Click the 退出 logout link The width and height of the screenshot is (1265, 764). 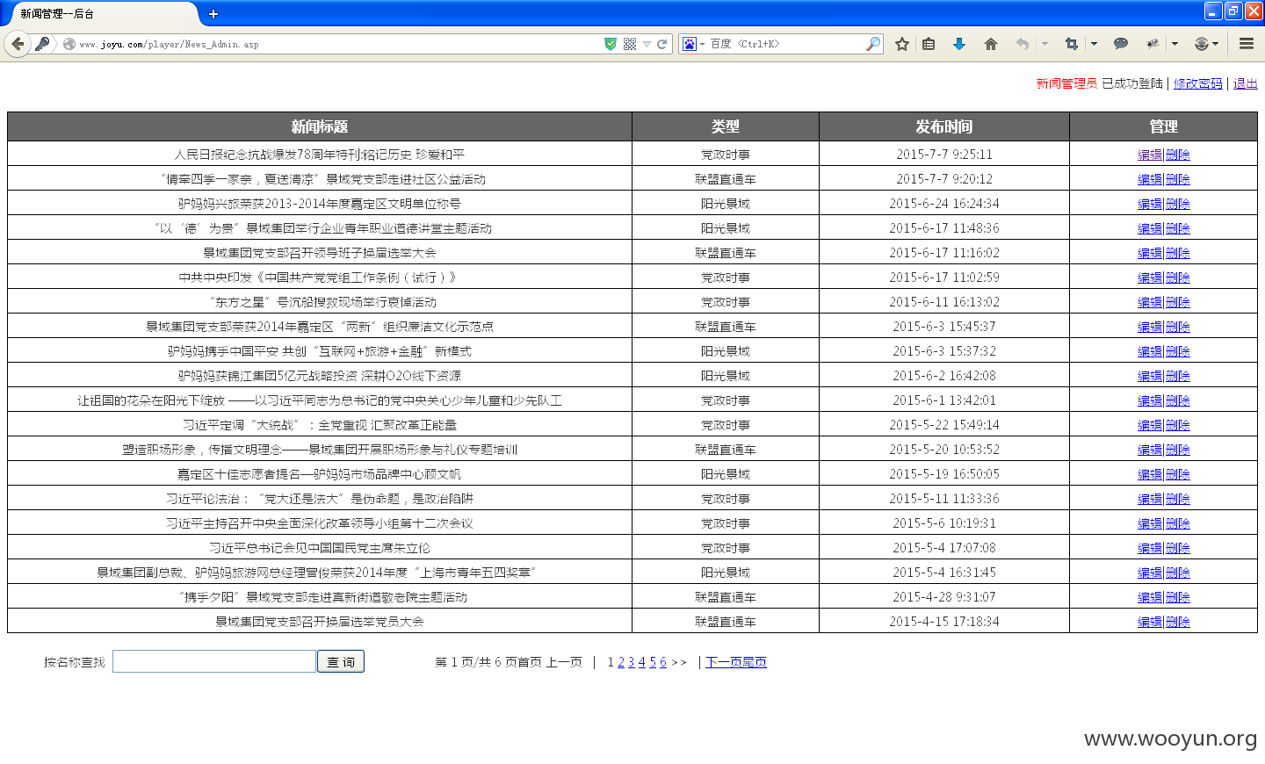[1245, 83]
